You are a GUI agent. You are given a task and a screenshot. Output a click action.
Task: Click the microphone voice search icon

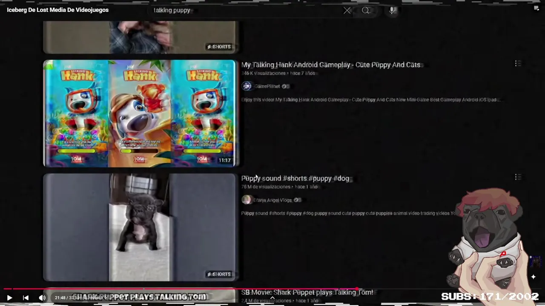pos(393,10)
